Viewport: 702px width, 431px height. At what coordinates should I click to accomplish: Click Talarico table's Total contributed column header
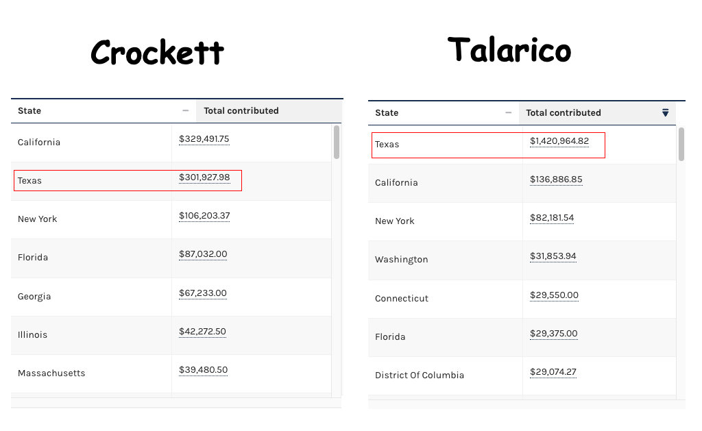[564, 113]
